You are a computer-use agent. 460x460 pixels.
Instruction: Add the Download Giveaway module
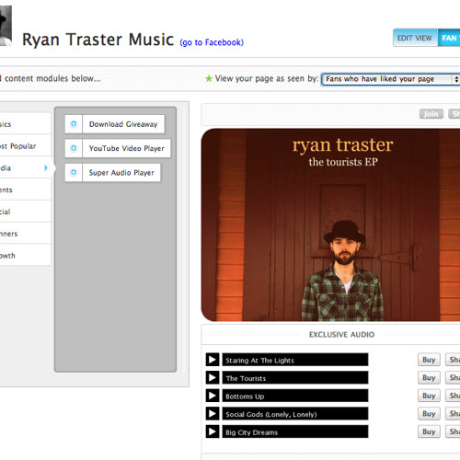coord(74,124)
